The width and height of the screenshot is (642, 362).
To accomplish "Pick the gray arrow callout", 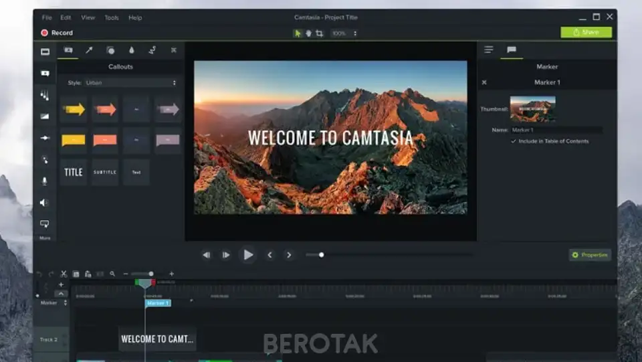I will (x=168, y=109).
